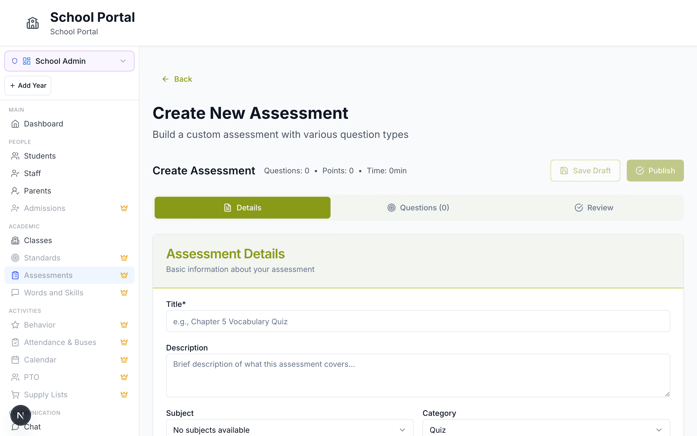The image size is (697, 436).
Task: Open the Classes section
Action: pos(38,240)
